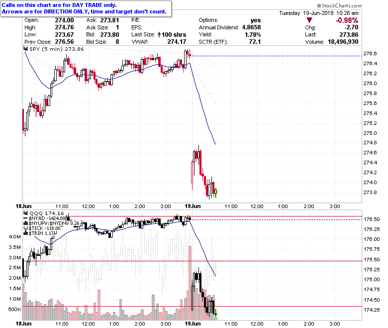Click the chart-type icon before QQQ legend
The height and width of the screenshot is (328, 388).
click(25, 213)
